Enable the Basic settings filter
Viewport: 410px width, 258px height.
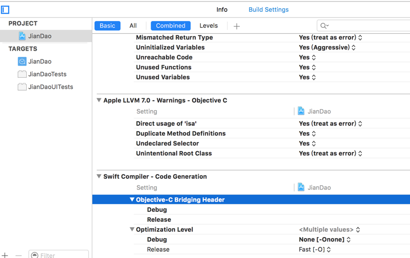click(107, 26)
